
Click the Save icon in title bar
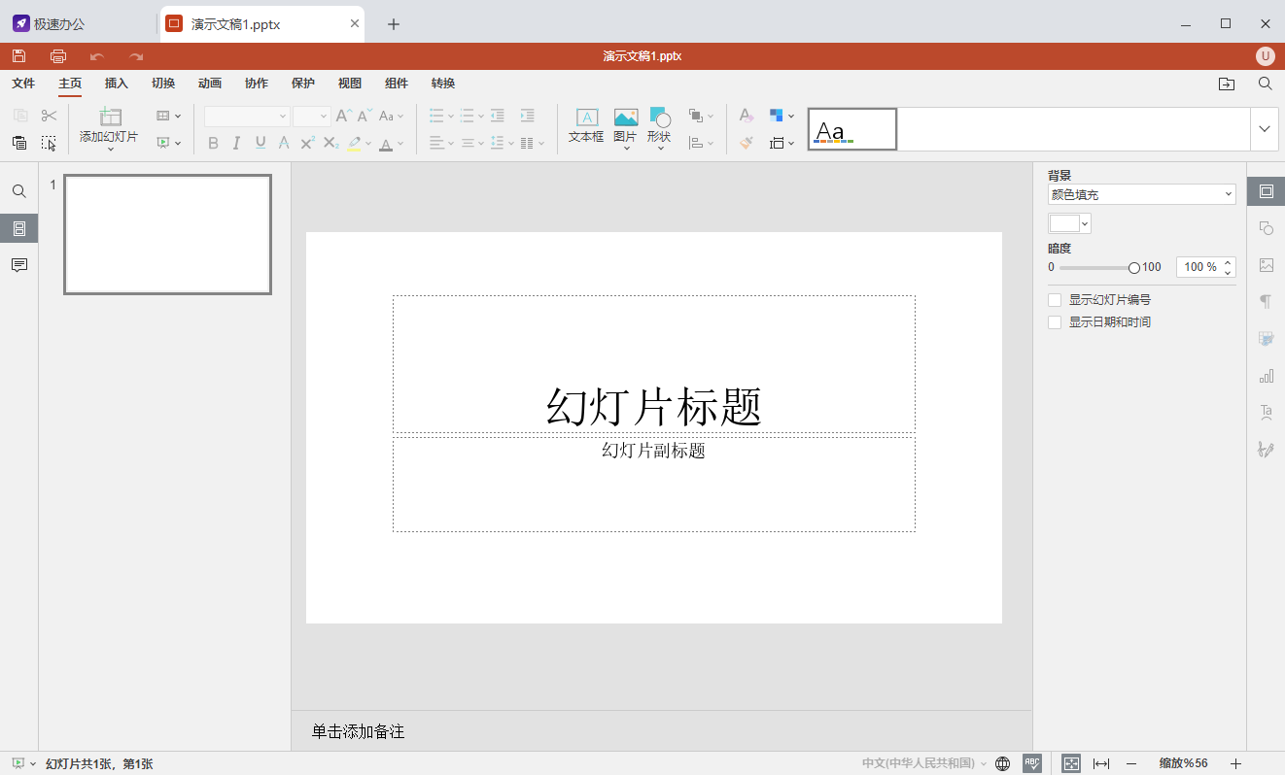click(x=19, y=56)
